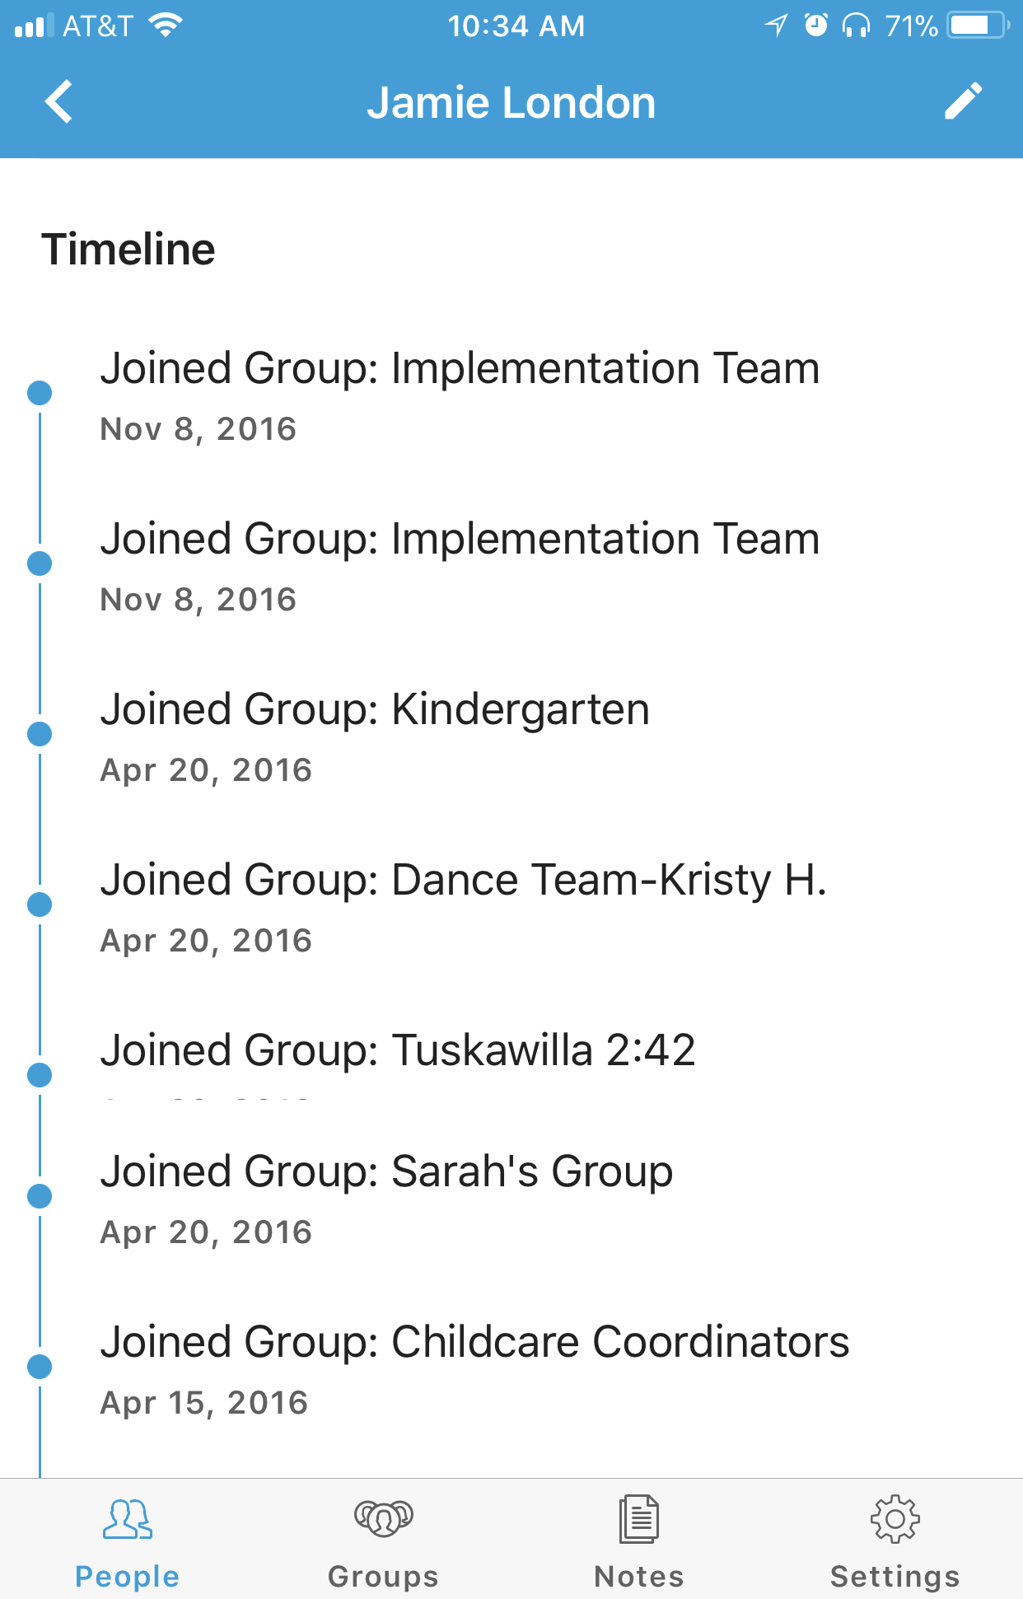Tap the back arrow icon
Viewport: 1023px width, 1599px height.
pos(59,102)
